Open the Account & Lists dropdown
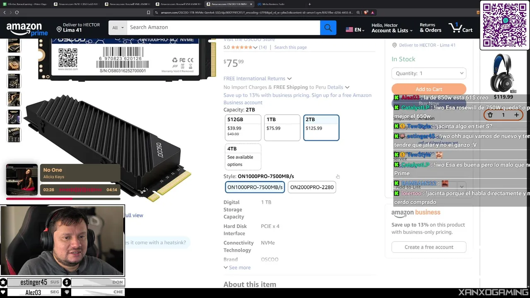530x298 pixels. click(392, 28)
